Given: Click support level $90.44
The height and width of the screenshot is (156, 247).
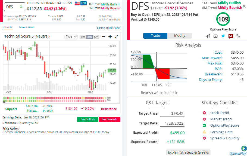Looking at the screenshot, I should pyautogui.click(x=32, y=111).
